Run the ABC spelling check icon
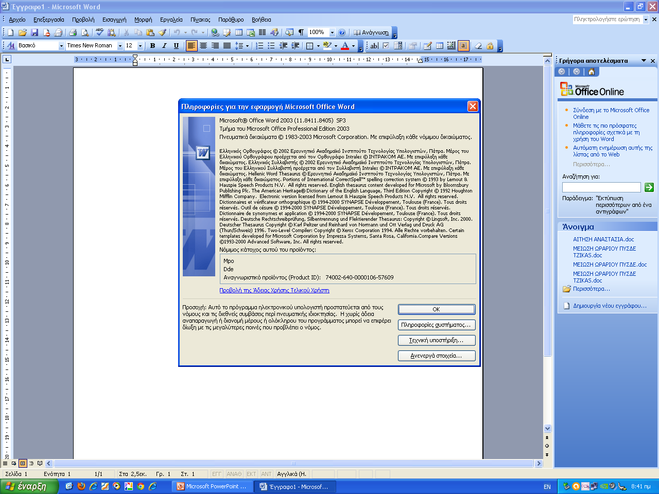This screenshot has width=659, height=494. [99, 32]
